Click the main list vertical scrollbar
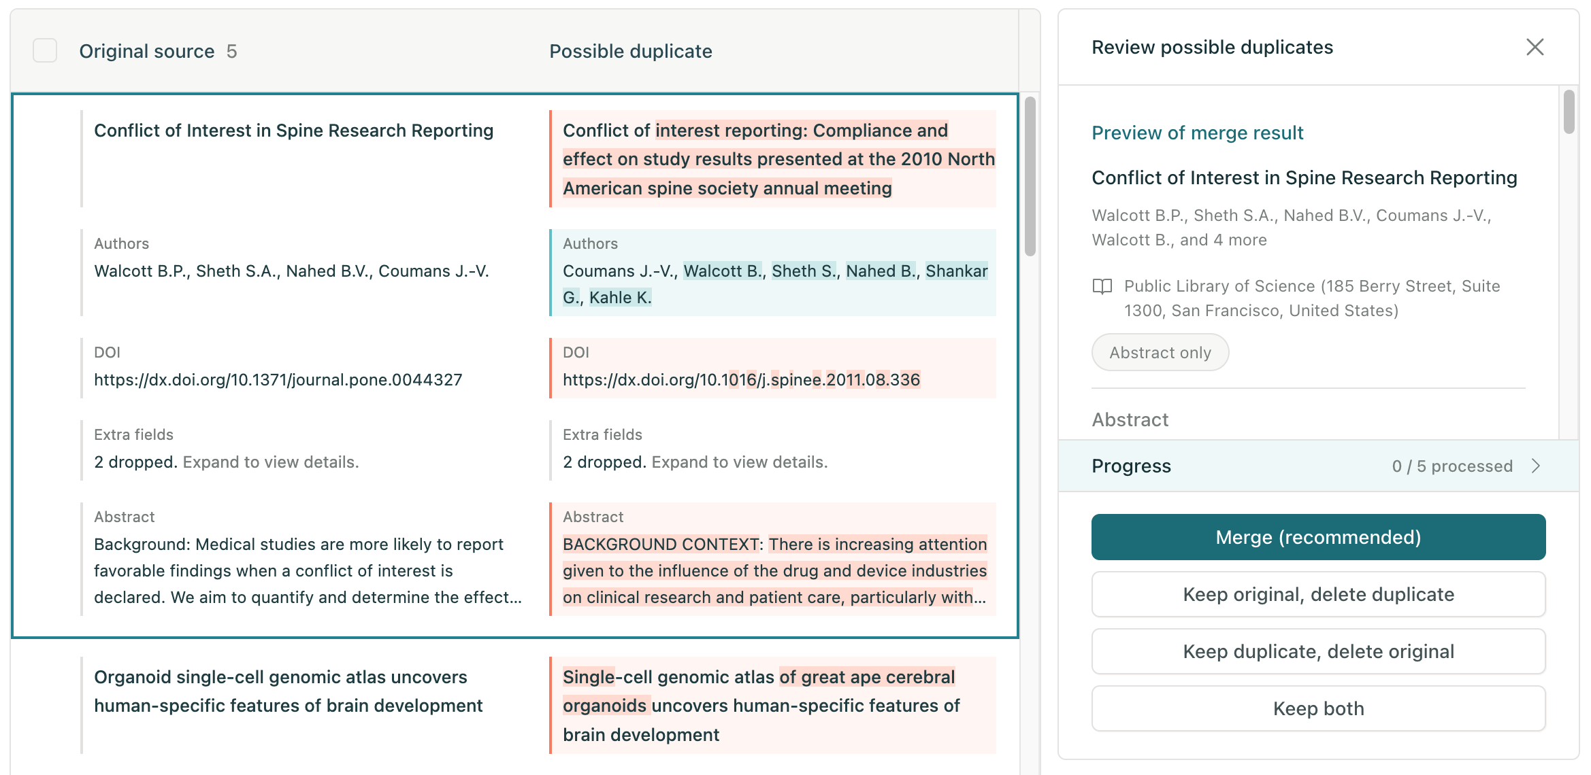Screen dimensions: 1591x775 click(1030, 177)
